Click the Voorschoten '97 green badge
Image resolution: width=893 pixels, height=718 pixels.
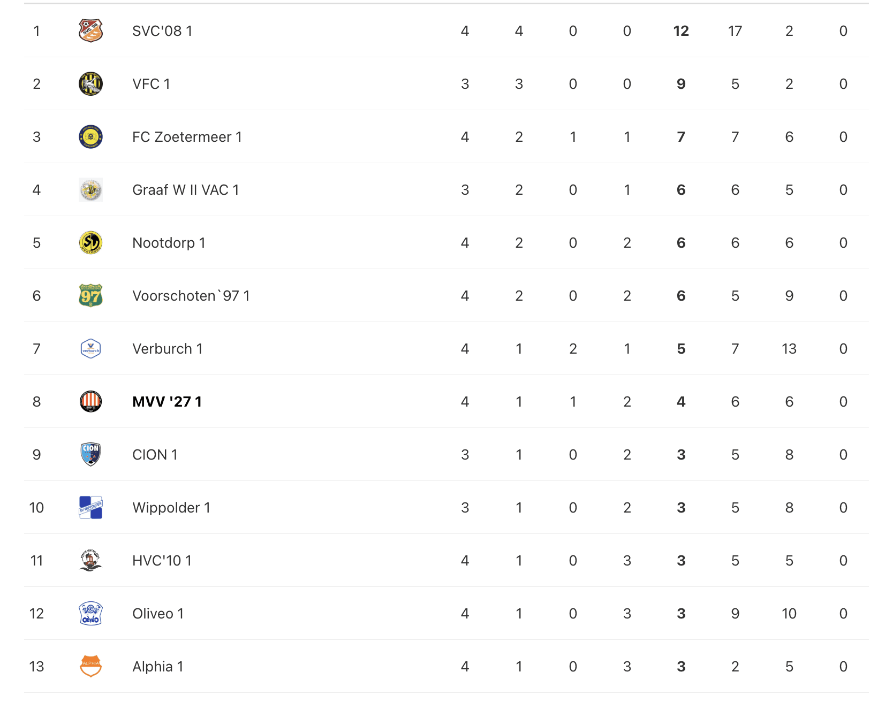90,296
